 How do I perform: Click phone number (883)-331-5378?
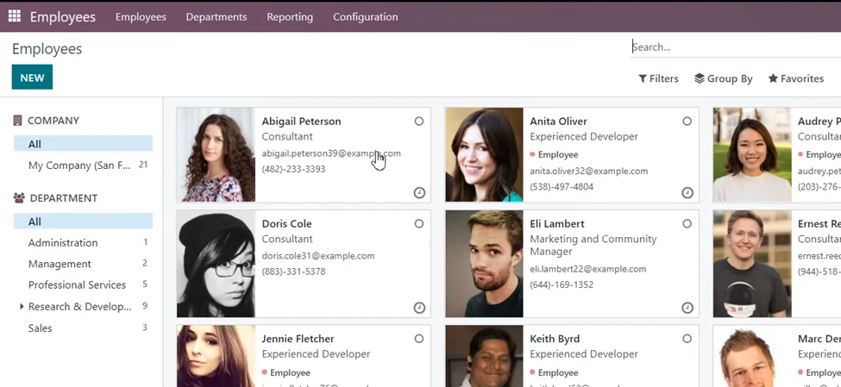pos(293,272)
